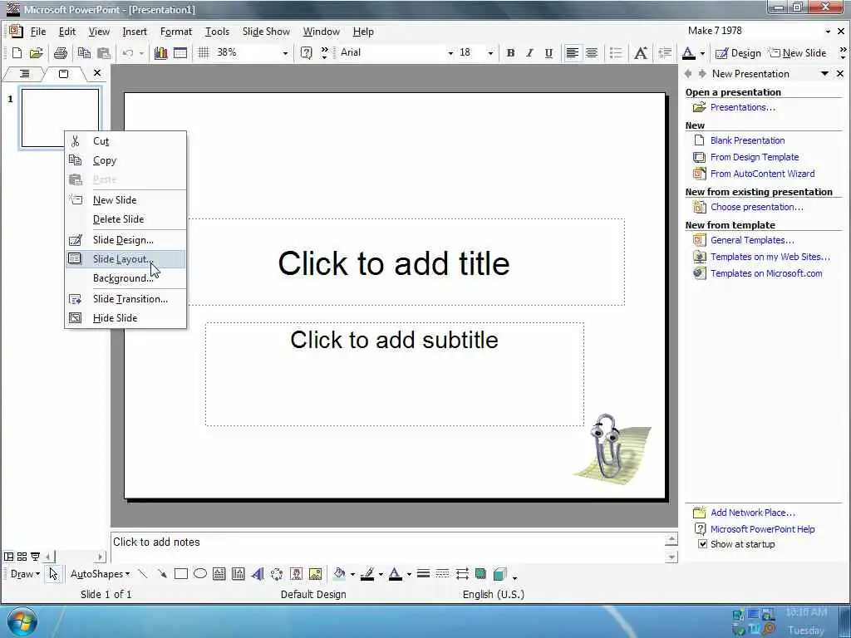Click the Select Objects pointer tool
Viewport: 851px width, 638px height.
[x=53, y=574]
